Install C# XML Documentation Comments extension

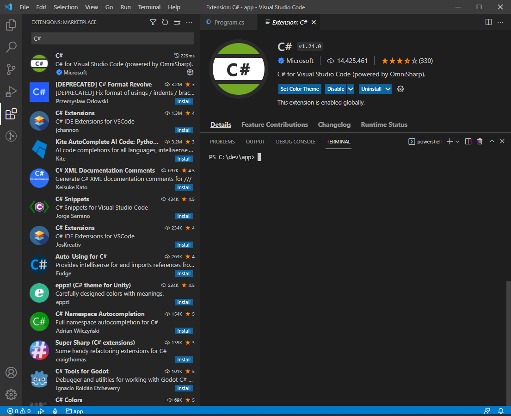click(184, 187)
